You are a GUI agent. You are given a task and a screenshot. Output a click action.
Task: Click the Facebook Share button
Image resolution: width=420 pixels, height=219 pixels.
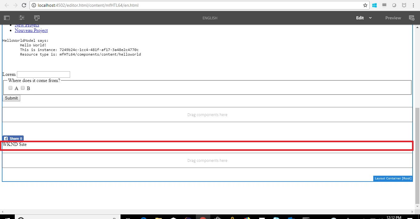coord(13,139)
